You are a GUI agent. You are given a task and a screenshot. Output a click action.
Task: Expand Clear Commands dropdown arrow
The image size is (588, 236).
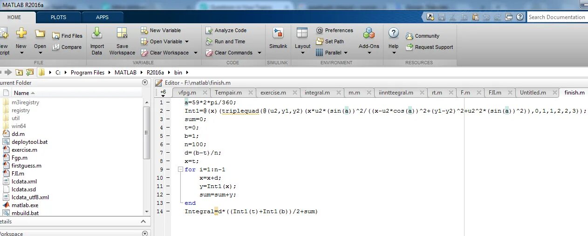[260, 53]
